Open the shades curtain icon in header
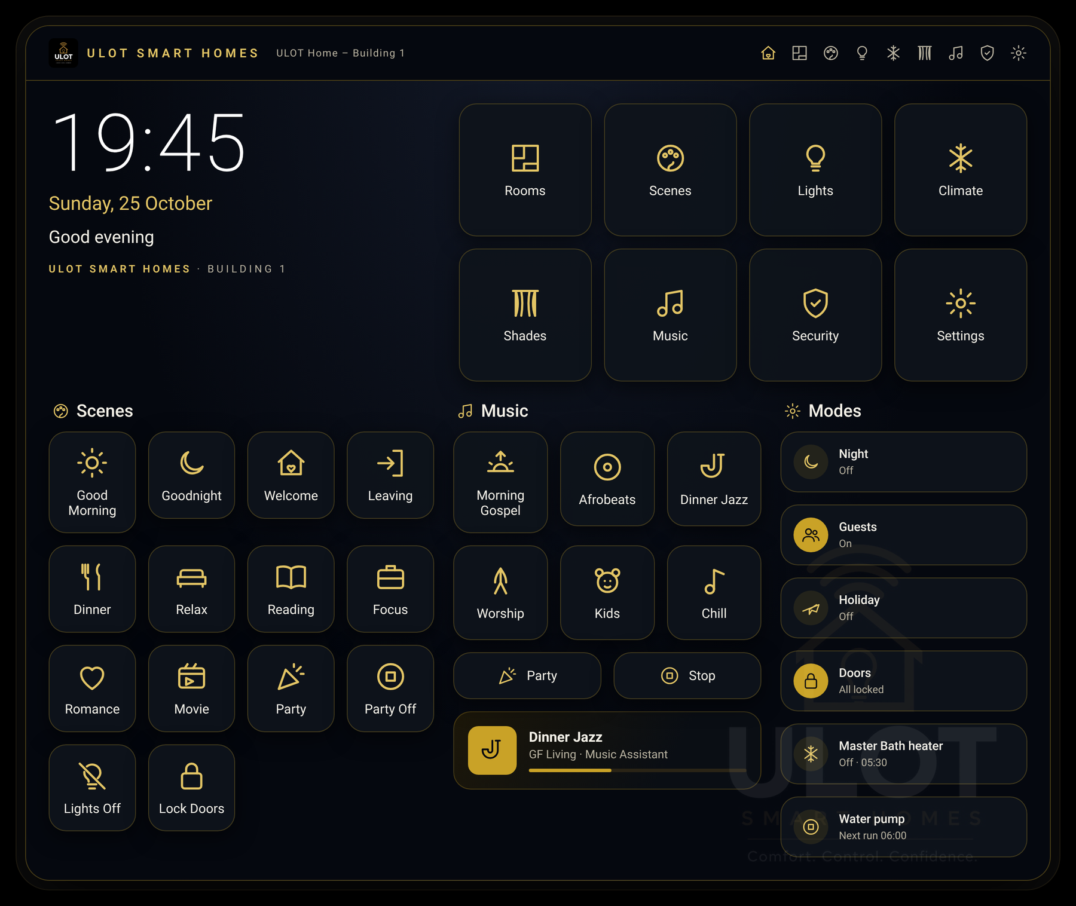The height and width of the screenshot is (906, 1076). [925, 53]
